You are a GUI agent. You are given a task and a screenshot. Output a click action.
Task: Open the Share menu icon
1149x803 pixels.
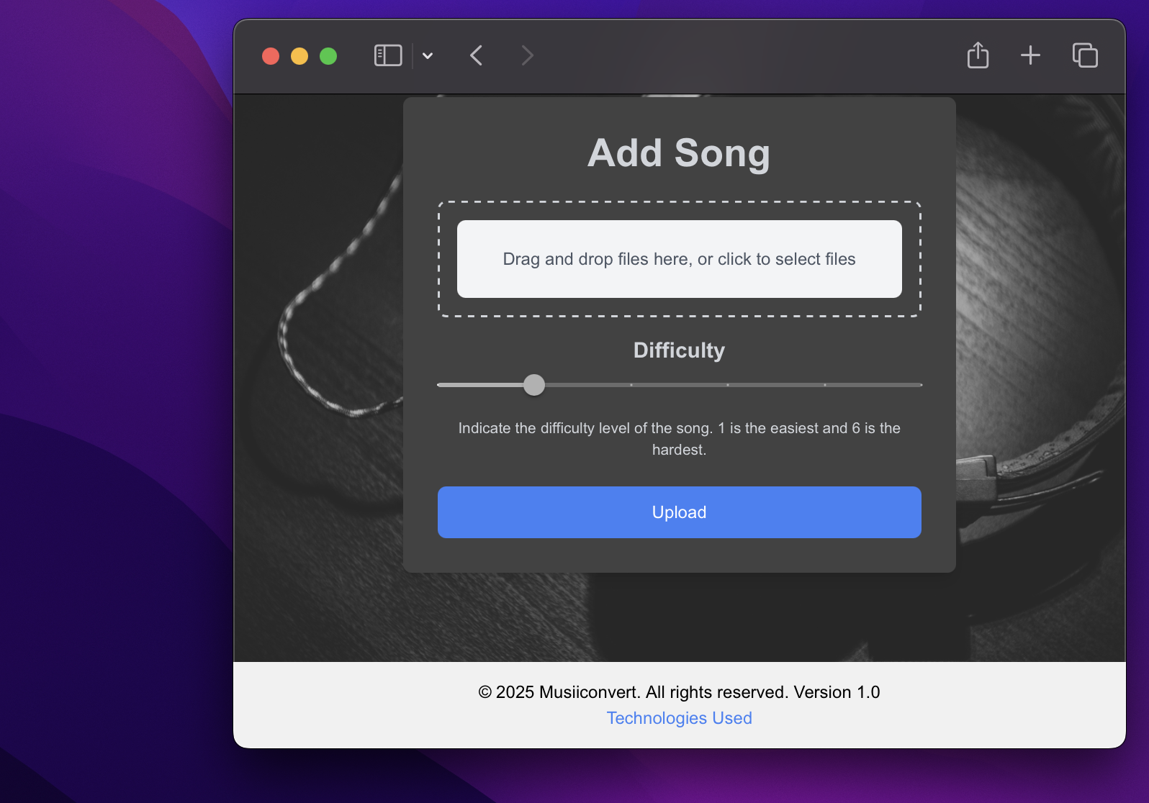pyautogui.click(x=978, y=55)
